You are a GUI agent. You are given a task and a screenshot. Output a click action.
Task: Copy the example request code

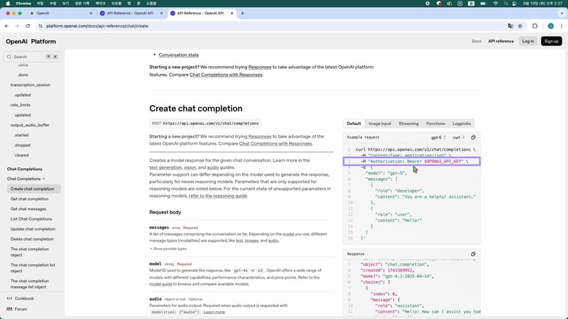474,137
